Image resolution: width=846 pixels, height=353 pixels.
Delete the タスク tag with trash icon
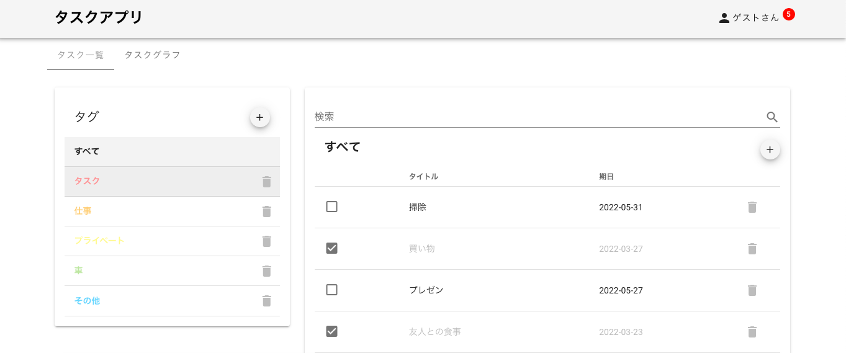(267, 182)
